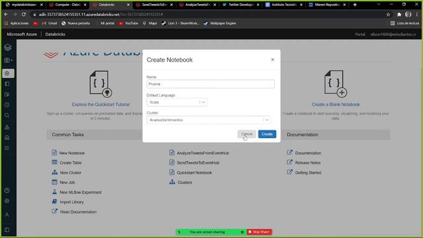The height and width of the screenshot is (238, 423).
Task: Click the Create a Blank Notebook plus icon
Action: 336,84
